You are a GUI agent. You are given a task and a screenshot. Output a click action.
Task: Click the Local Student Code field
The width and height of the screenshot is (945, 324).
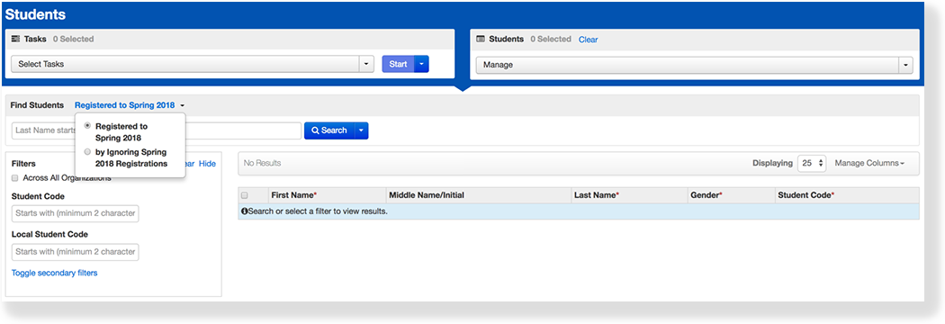coord(76,252)
